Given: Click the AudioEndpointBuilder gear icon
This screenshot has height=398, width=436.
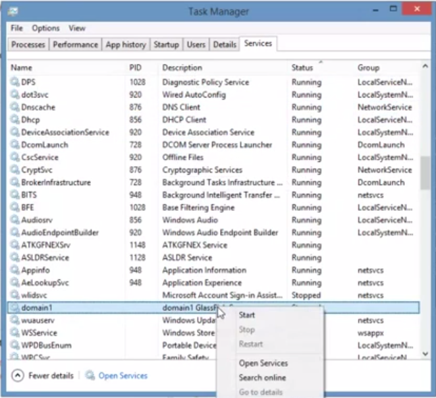Looking at the screenshot, I should click(x=14, y=232).
